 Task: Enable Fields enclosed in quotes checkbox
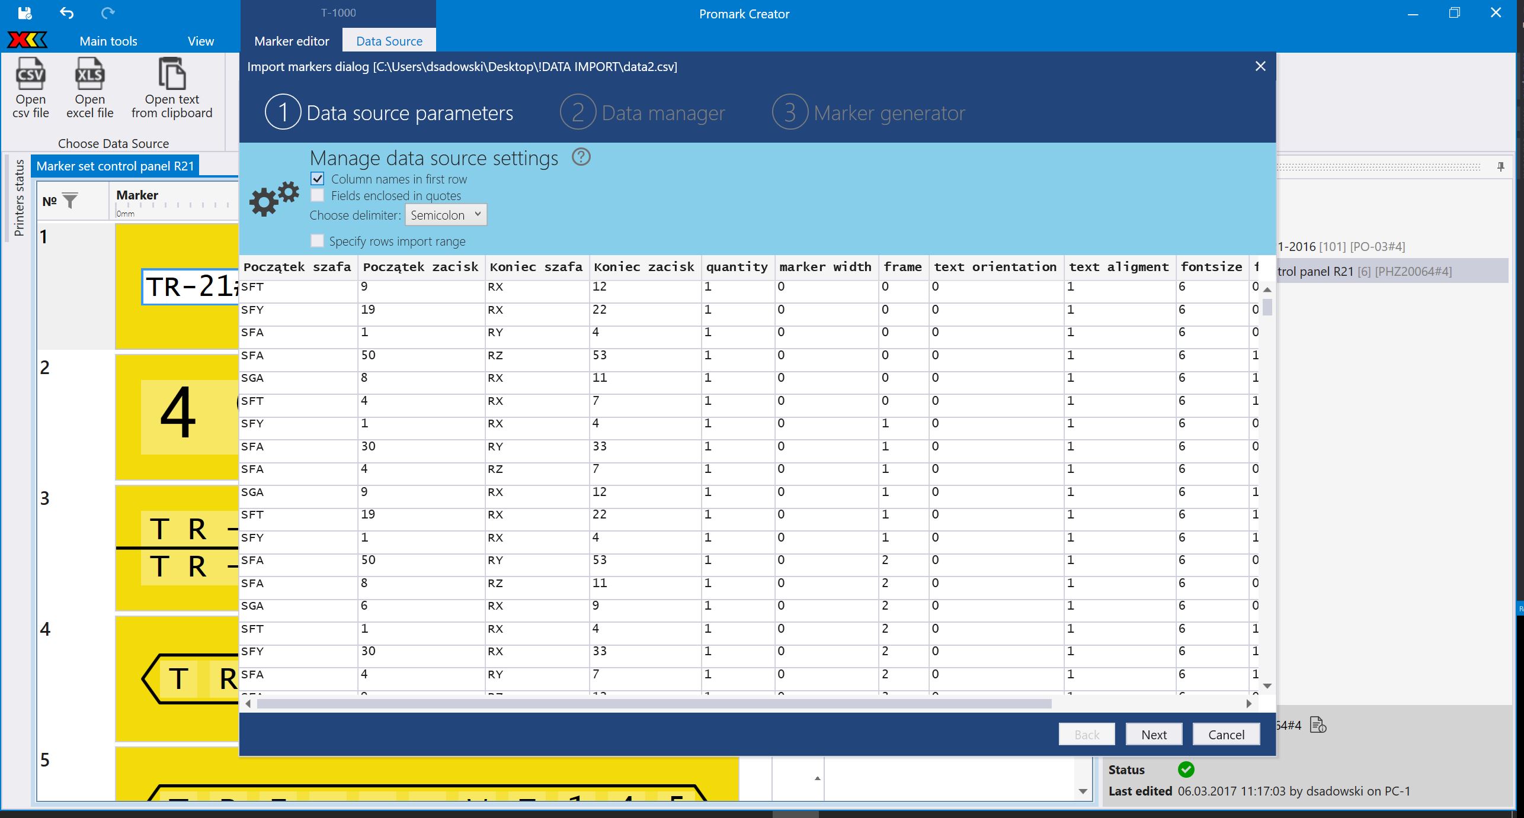pos(318,195)
